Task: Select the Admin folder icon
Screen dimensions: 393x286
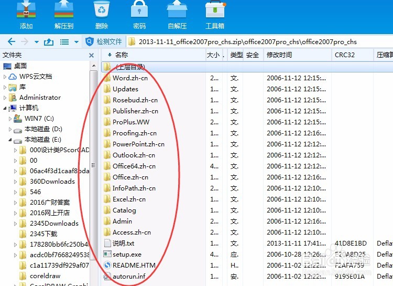Action: tap(107, 221)
